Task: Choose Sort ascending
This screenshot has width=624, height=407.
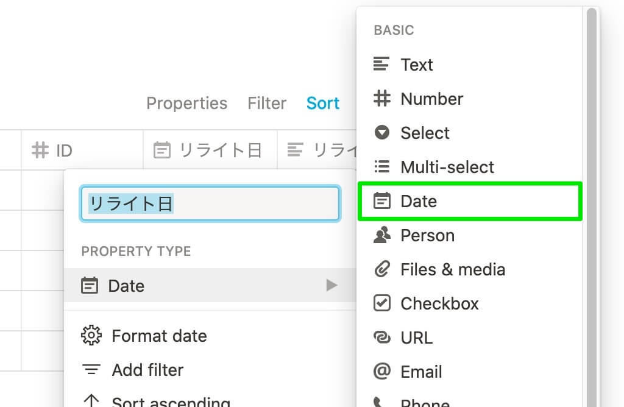Action: (210, 398)
